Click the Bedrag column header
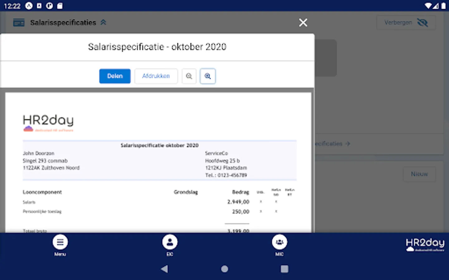 point(241,192)
